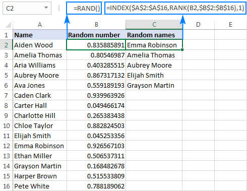
Task: Click the formula bar vertical dots handle
Action: (x=59, y=8)
